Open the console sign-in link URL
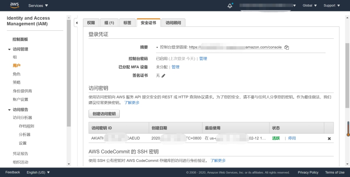The width and height of the screenshot is (350, 177). 235,47
